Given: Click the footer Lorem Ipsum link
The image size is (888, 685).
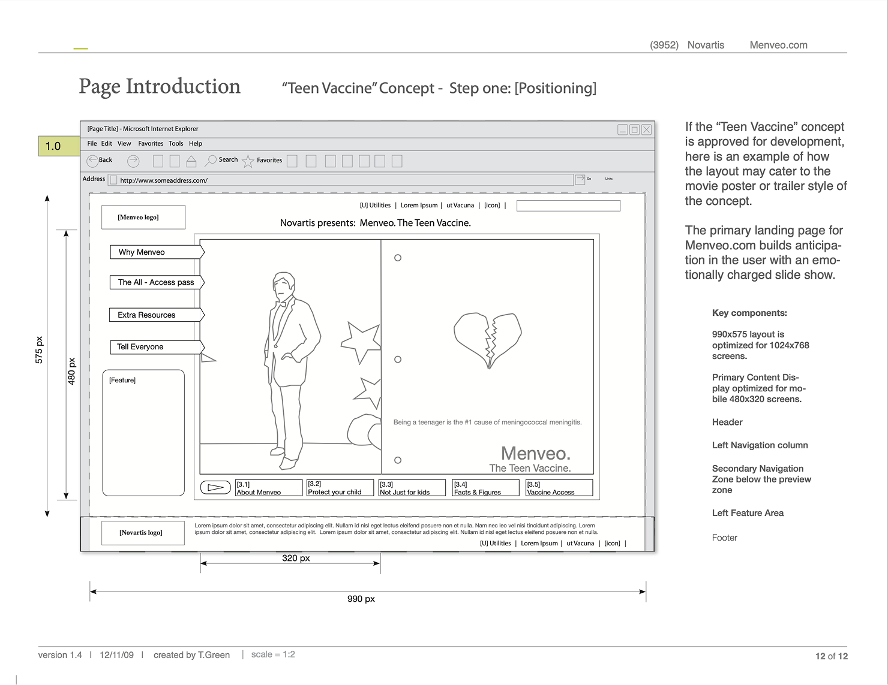Looking at the screenshot, I should coord(539,544).
